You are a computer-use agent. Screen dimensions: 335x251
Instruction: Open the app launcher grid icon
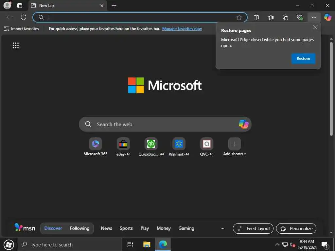click(x=16, y=45)
